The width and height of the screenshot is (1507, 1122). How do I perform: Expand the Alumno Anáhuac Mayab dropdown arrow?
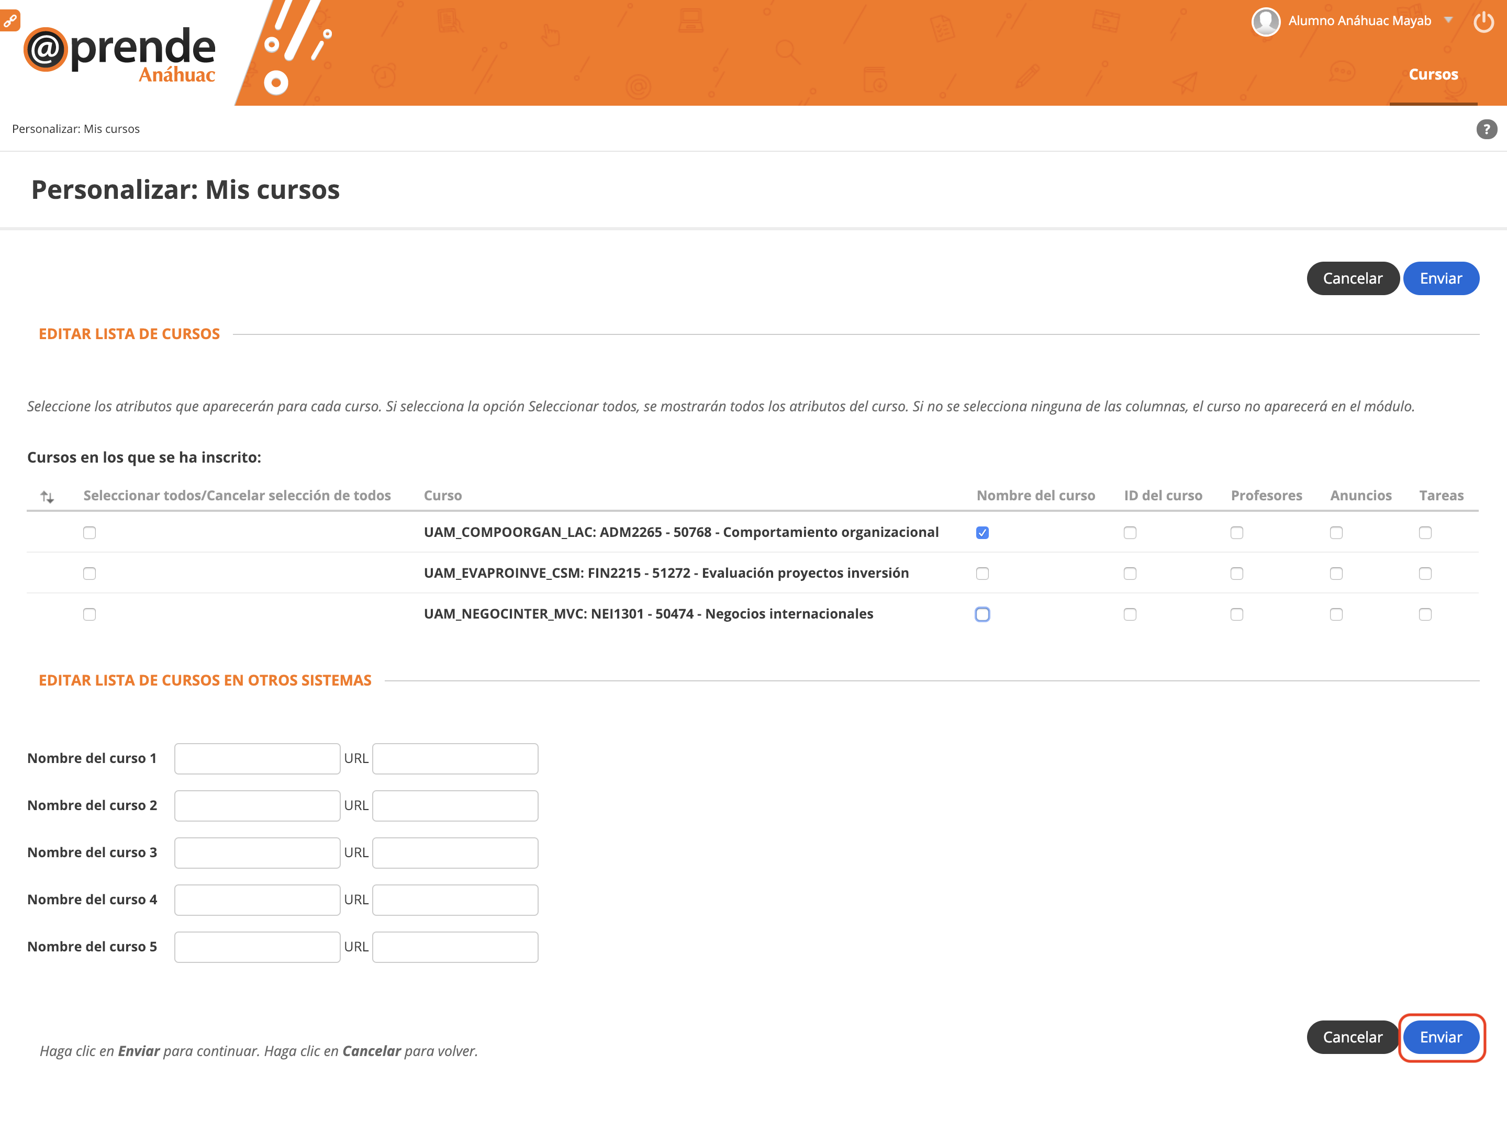click(1448, 20)
